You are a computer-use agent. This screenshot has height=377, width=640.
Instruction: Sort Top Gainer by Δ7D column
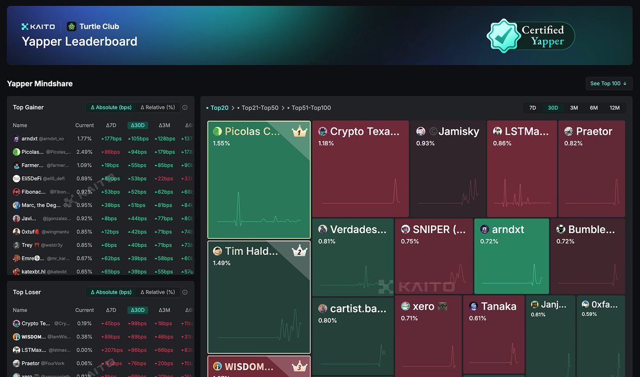click(111, 125)
